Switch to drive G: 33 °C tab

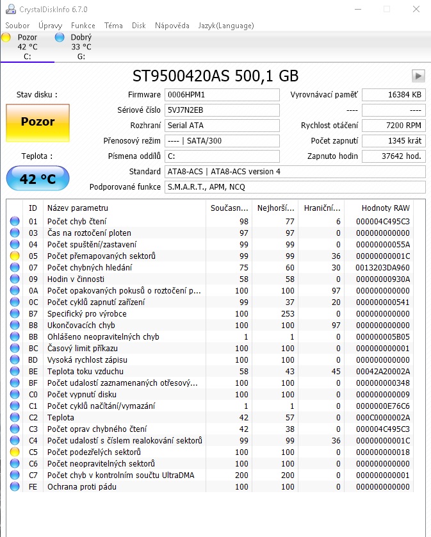81,47
